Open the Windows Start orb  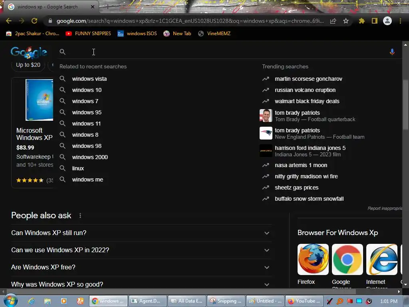coord(10,301)
